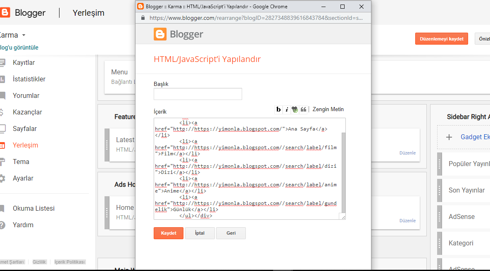
Task: Click the Başlık title input field
Action: pyautogui.click(x=198, y=94)
